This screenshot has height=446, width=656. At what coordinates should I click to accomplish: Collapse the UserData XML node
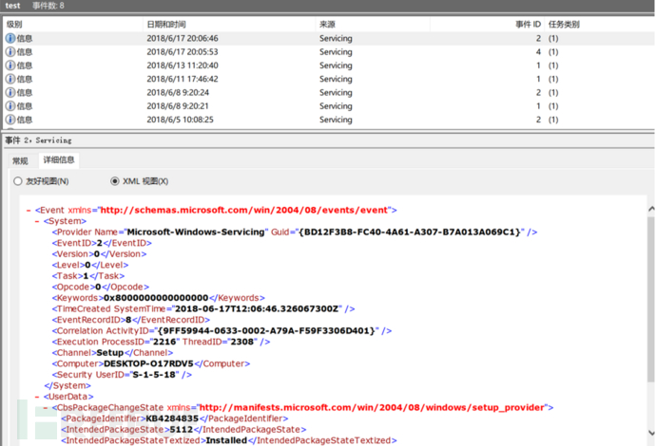pyautogui.click(x=38, y=397)
